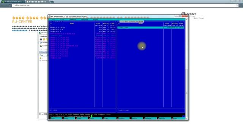Click the left panel history arrow in mc
The height and width of the screenshot is (136, 243).
point(50,22)
